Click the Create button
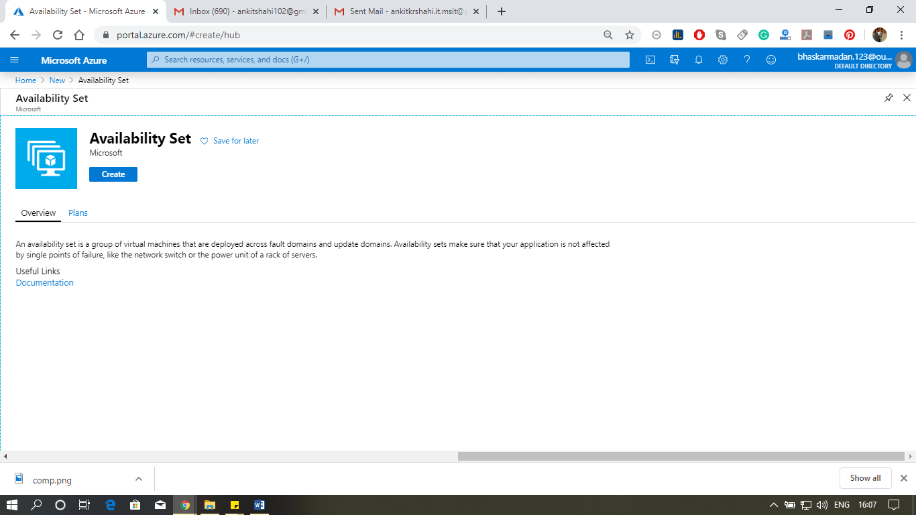This screenshot has height=515, width=916. (x=113, y=174)
